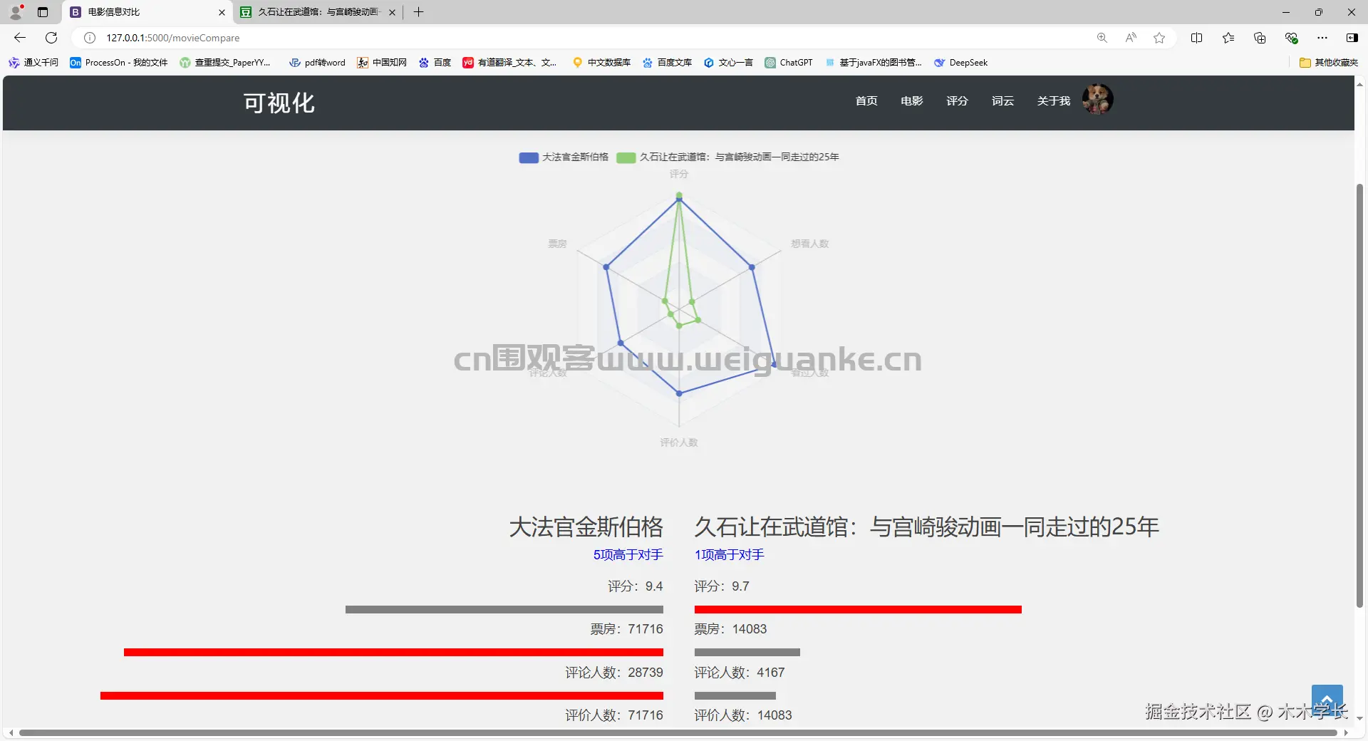The width and height of the screenshot is (1368, 741).
Task: Click the 评论人数：4167 text
Action: pyautogui.click(x=740, y=673)
